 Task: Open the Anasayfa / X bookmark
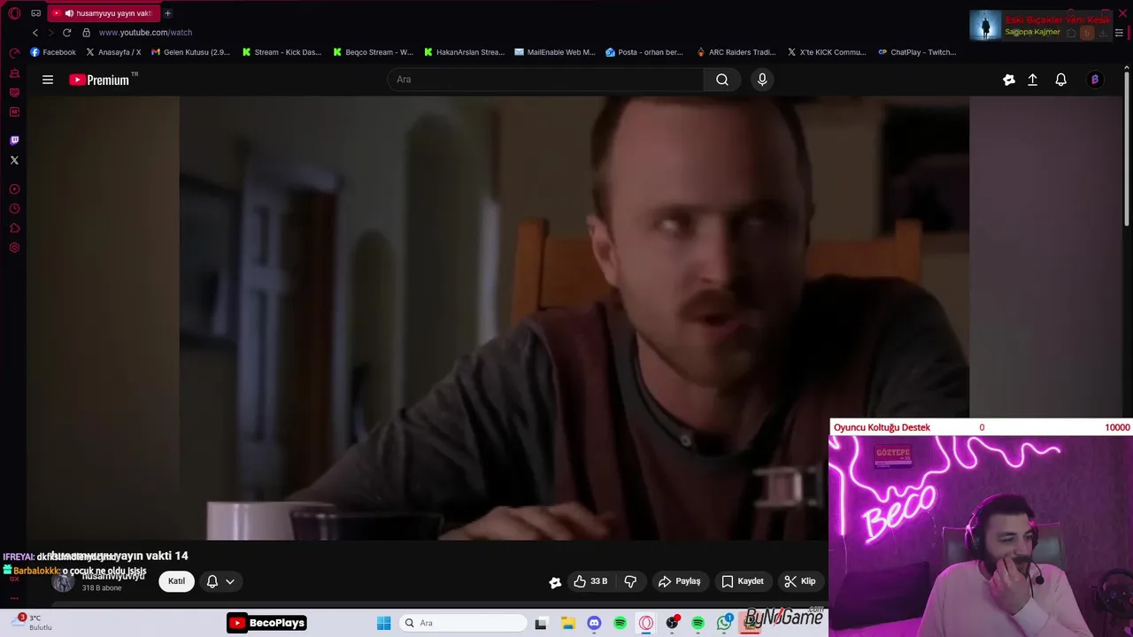(113, 52)
